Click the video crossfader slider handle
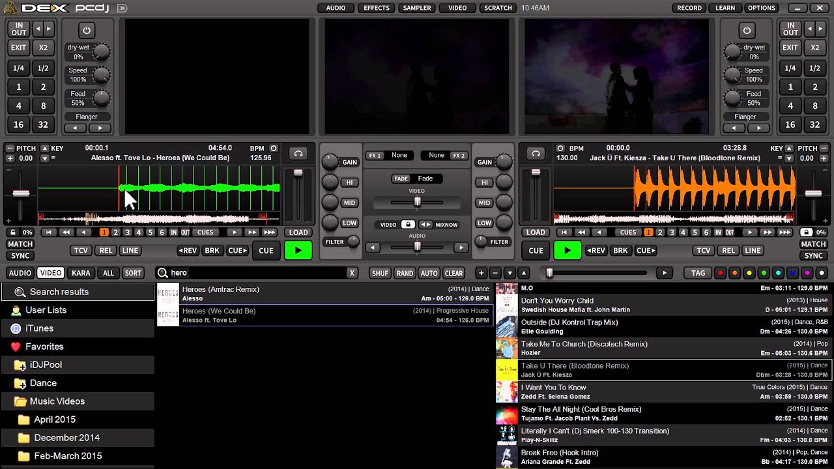Image resolution: width=834 pixels, height=469 pixels. click(x=418, y=202)
